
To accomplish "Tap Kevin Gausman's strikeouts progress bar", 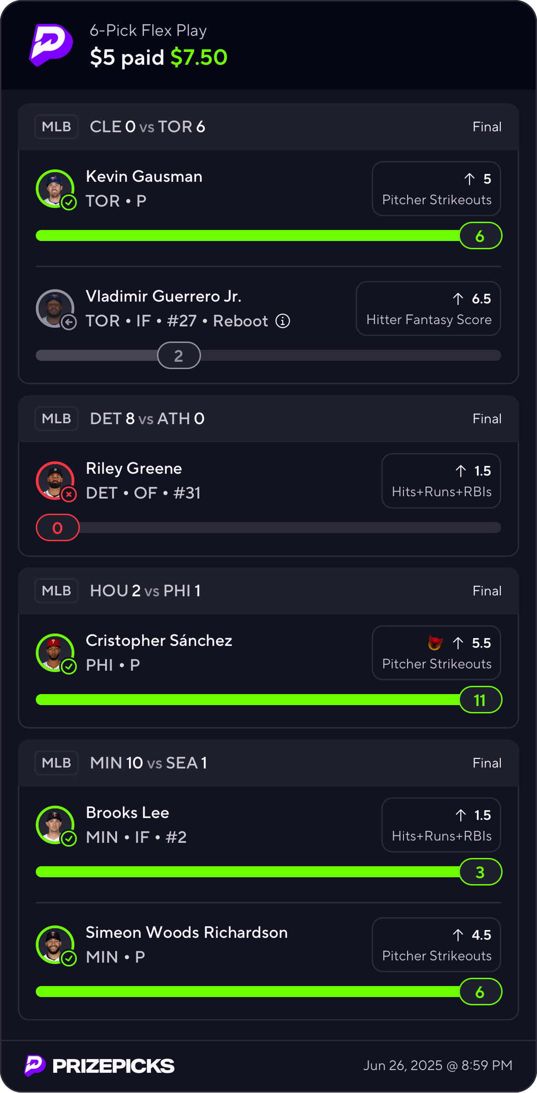I will [248, 235].
